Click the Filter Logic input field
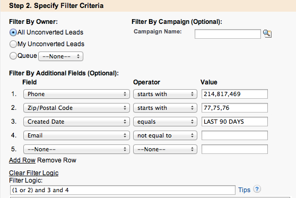 [123, 190]
